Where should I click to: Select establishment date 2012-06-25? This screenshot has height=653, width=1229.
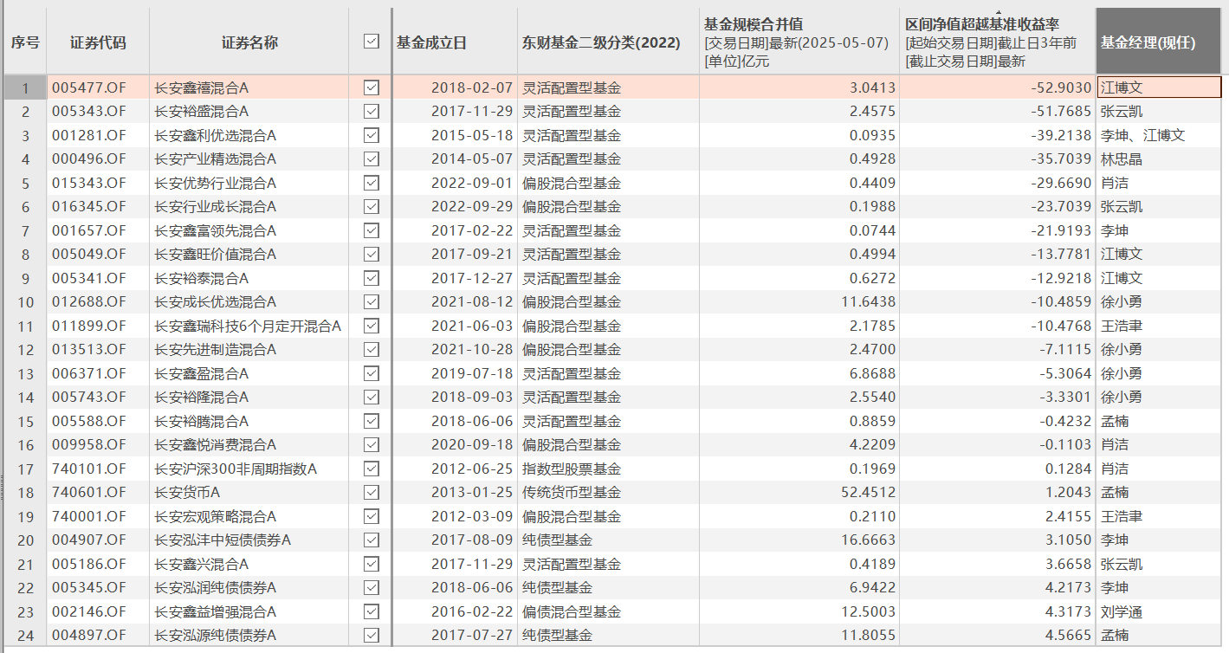[472, 469]
